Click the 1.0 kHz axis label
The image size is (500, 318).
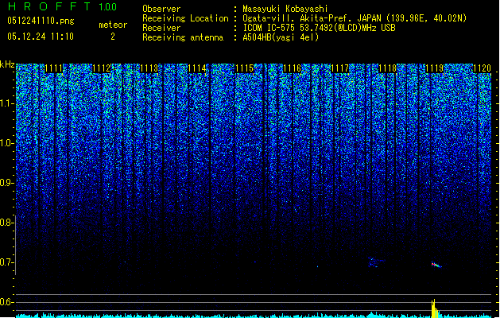6,143
